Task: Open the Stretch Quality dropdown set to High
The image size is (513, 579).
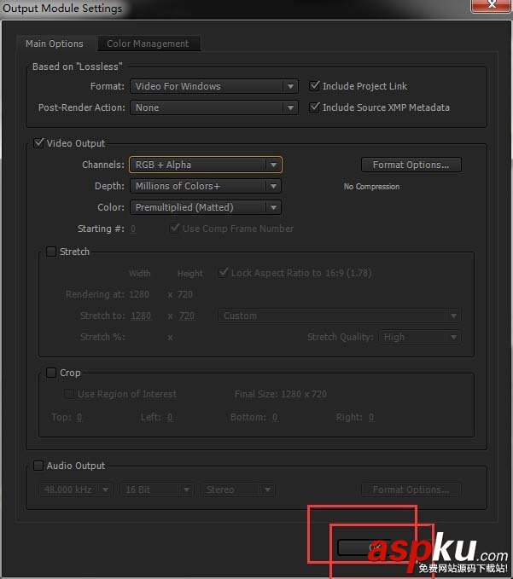Action: tap(420, 337)
